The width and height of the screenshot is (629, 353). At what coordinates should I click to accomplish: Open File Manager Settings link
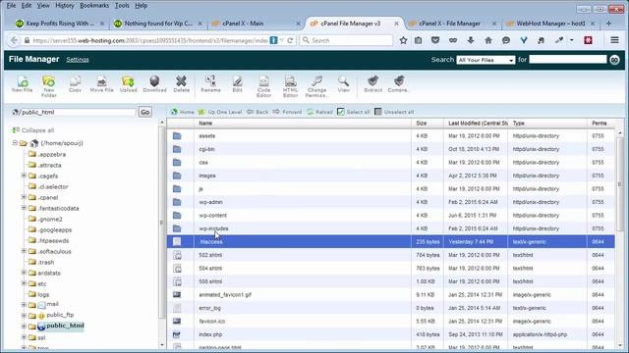[78, 60]
